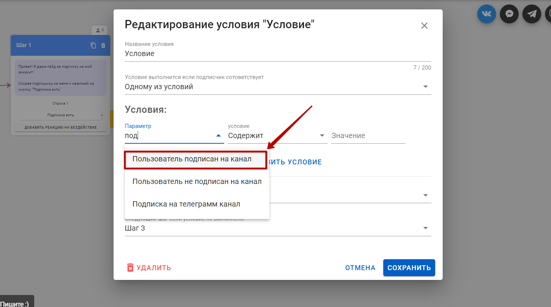Click the subscriber count person icon
This screenshot has width=551, height=307.
coord(99,30)
